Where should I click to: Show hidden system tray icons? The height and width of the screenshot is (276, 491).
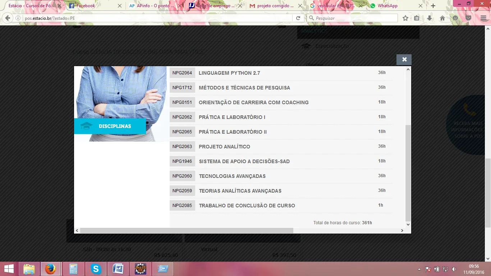(x=419, y=269)
